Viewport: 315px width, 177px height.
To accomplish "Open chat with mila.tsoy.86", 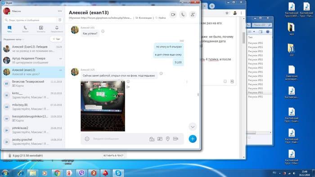I will point(33,107).
